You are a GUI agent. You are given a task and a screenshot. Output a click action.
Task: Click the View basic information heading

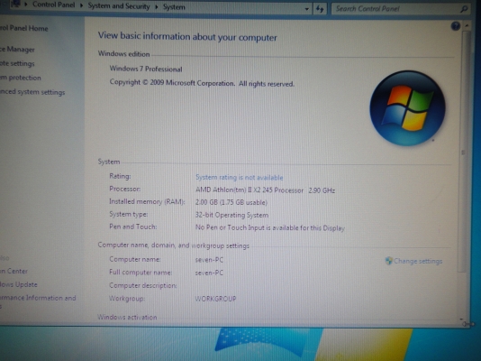pos(187,37)
